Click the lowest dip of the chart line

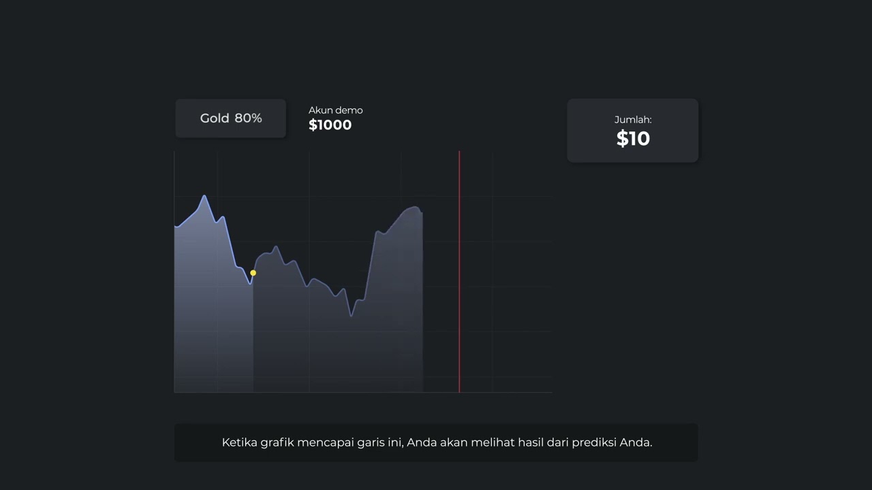click(x=351, y=316)
